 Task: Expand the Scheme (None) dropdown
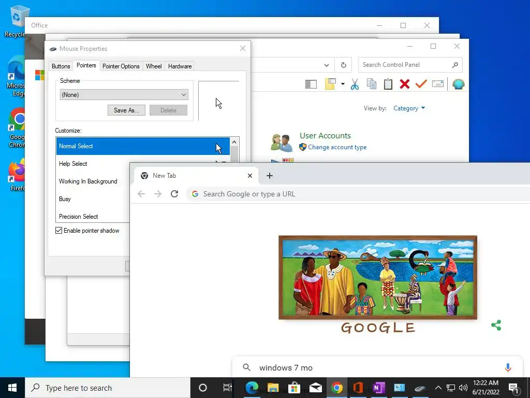tap(124, 95)
